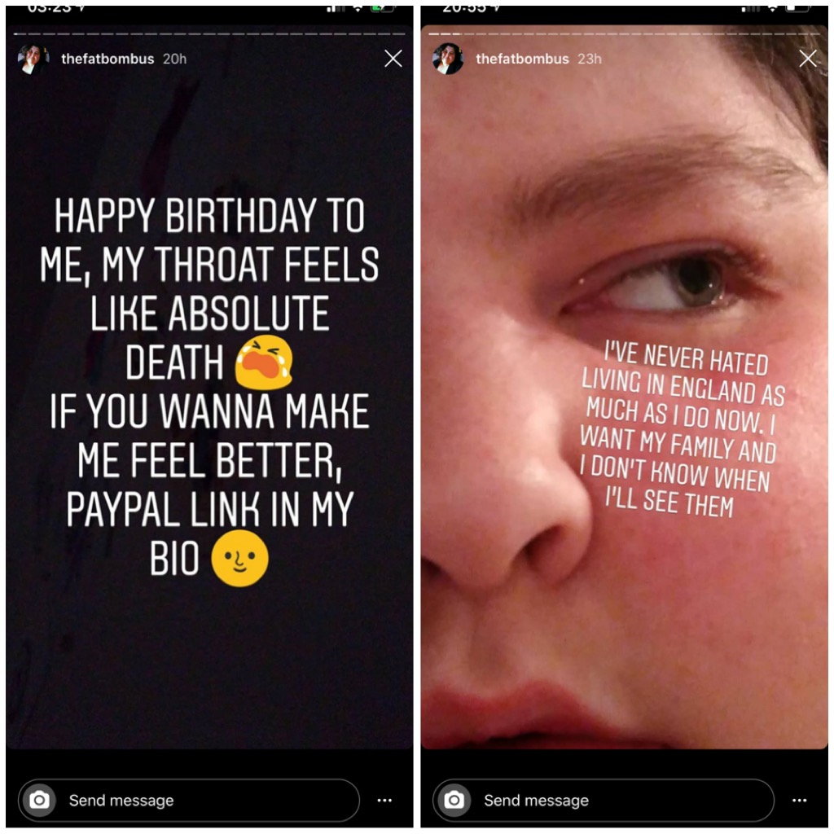Close the left story with the X
Viewport: 834px width, 834px height.
(x=393, y=59)
